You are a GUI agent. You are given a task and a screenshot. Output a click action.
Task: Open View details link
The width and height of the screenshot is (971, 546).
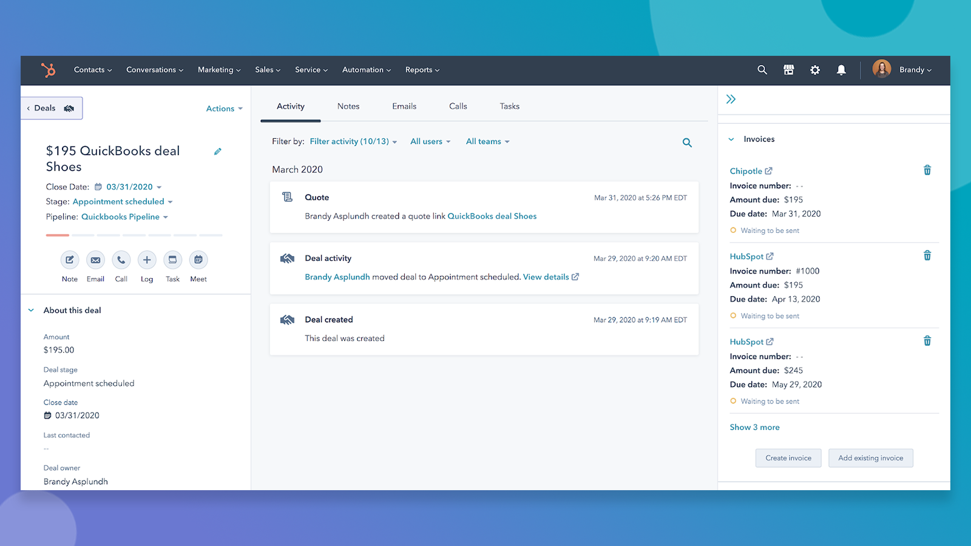[x=550, y=277]
